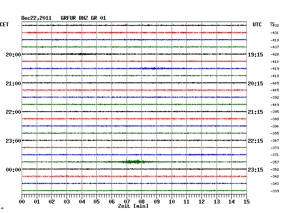Select the DC offset value -410

275,62
